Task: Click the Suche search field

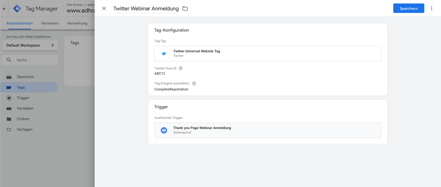Action: 30,60
